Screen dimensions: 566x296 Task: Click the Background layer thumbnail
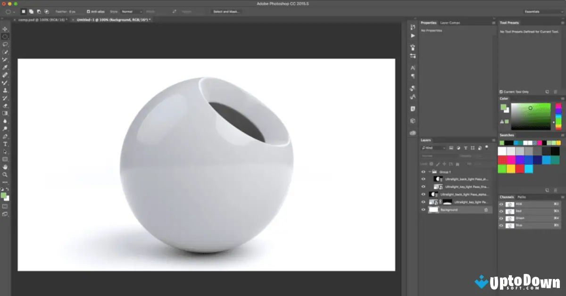tap(434, 210)
